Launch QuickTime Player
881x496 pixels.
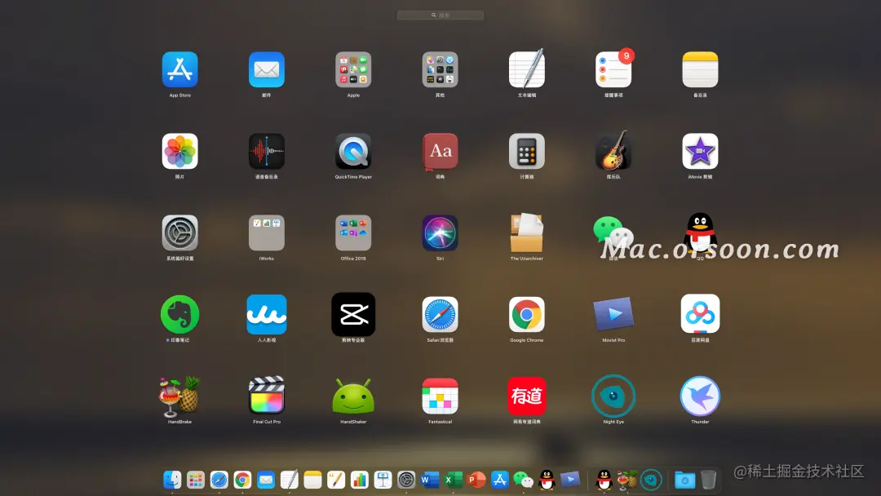click(x=353, y=151)
